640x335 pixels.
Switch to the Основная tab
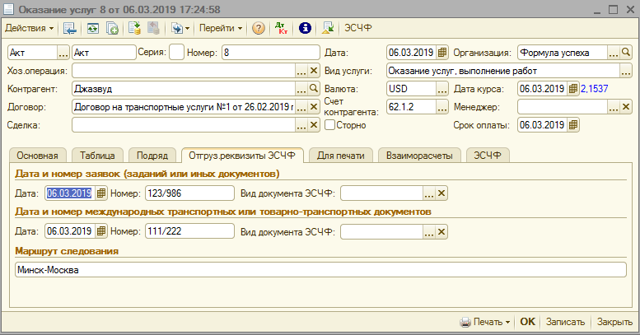click(37, 156)
